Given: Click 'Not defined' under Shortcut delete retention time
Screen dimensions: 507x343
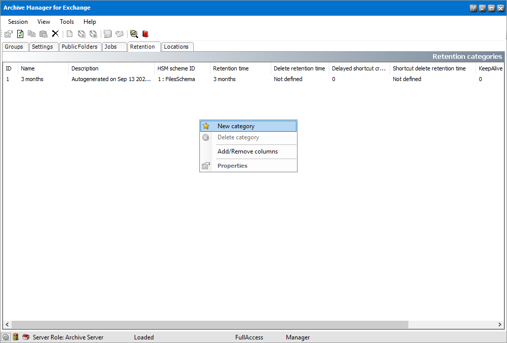Looking at the screenshot, I should point(407,79).
